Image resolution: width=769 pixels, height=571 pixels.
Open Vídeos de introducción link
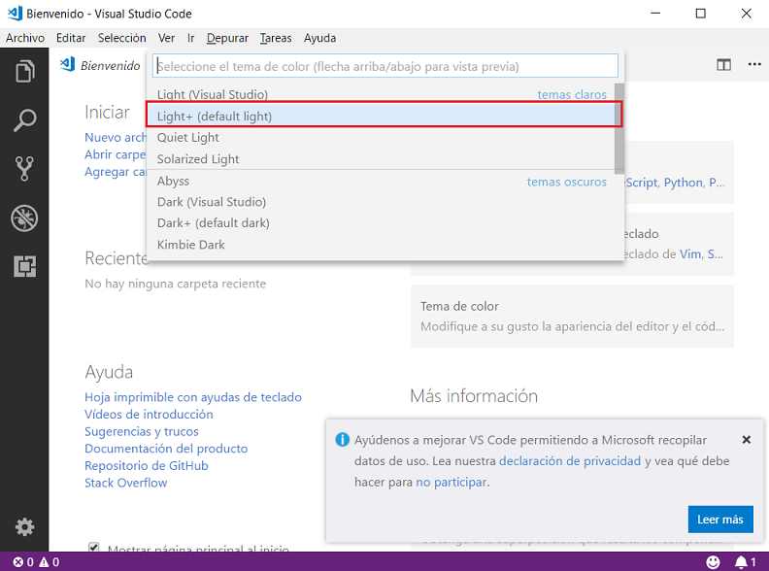tap(149, 414)
